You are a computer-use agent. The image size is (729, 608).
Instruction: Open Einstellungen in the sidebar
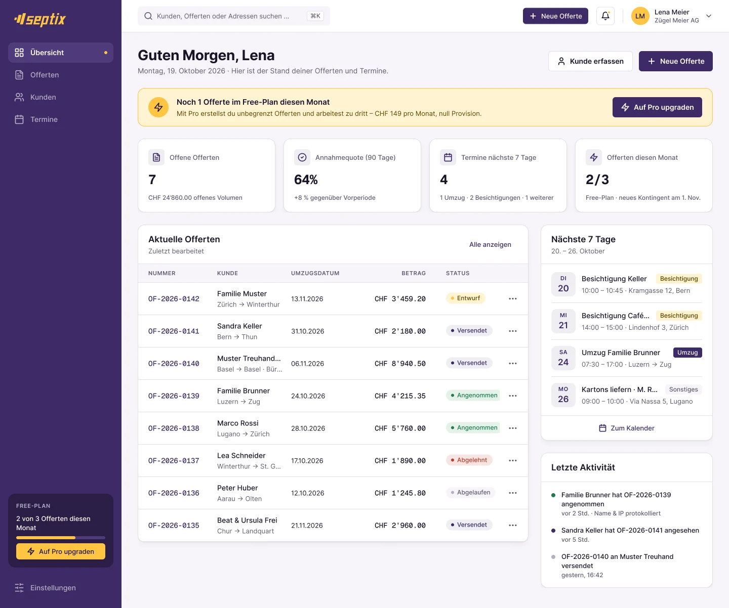click(61, 588)
